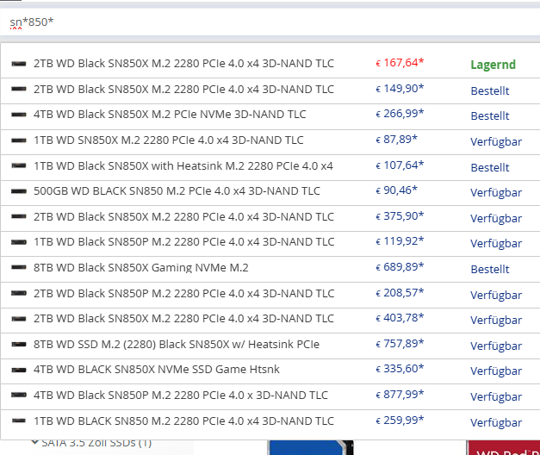
Task: Click SSD thumbnail of 4TB €266,99 row
Action: pos(19,115)
